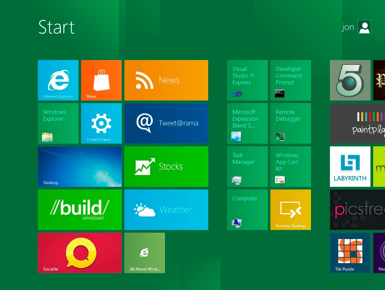Open the //build/ windows tile
This screenshot has width=385, height=290.
tap(79, 209)
